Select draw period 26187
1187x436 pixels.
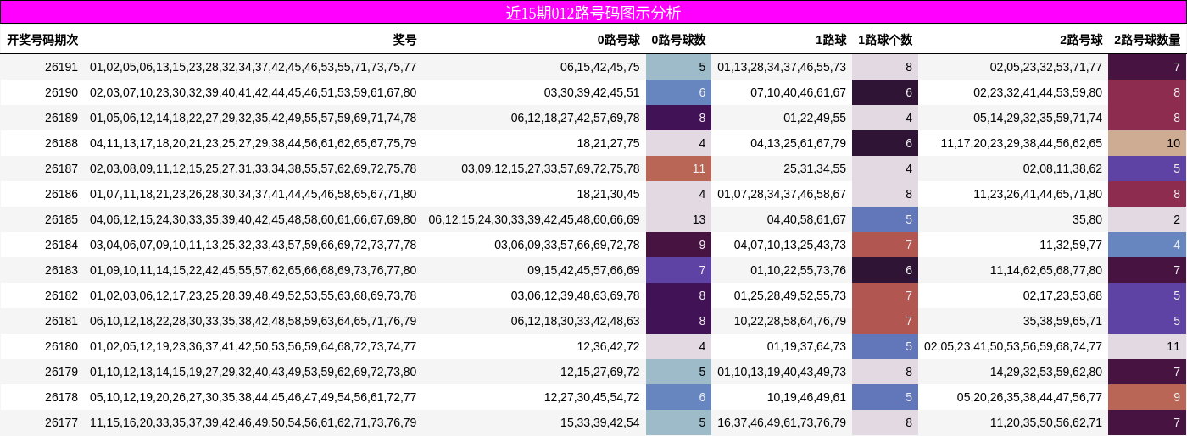pos(61,168)
